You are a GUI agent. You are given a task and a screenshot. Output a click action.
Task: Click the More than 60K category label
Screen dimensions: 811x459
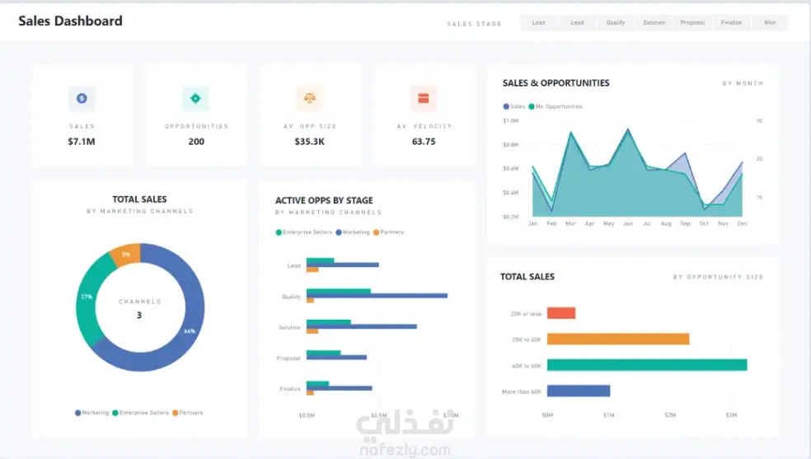click(522, 391)
